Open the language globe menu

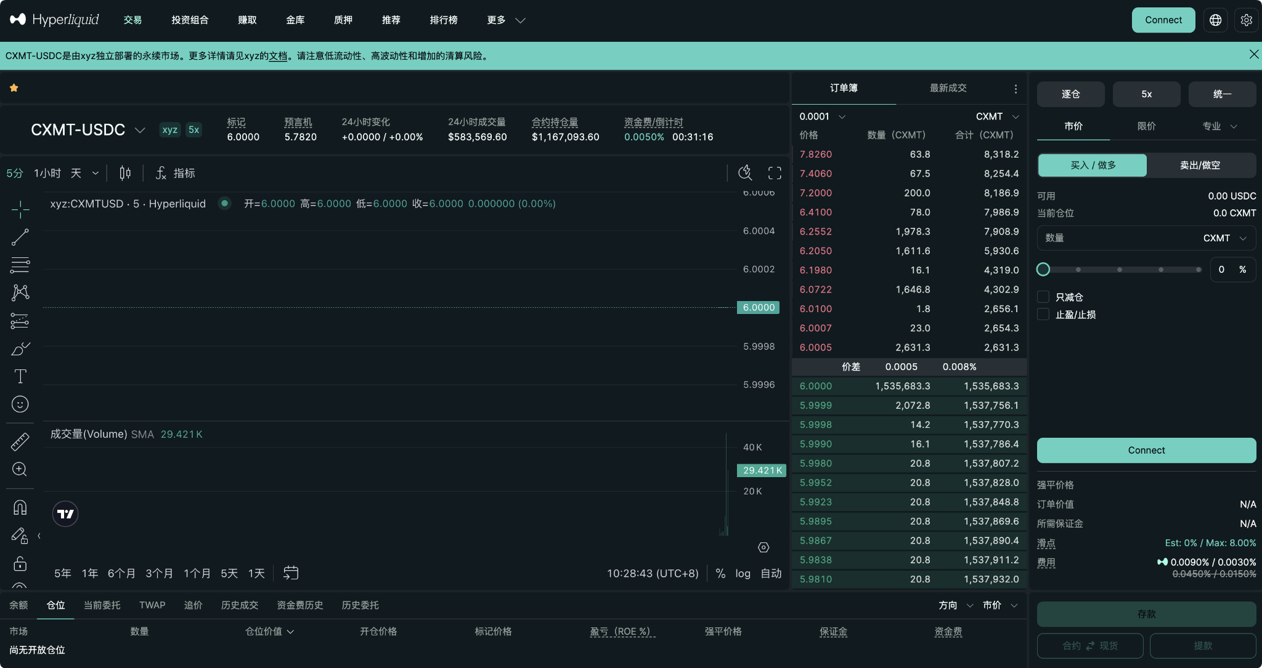click(1215, 20)
